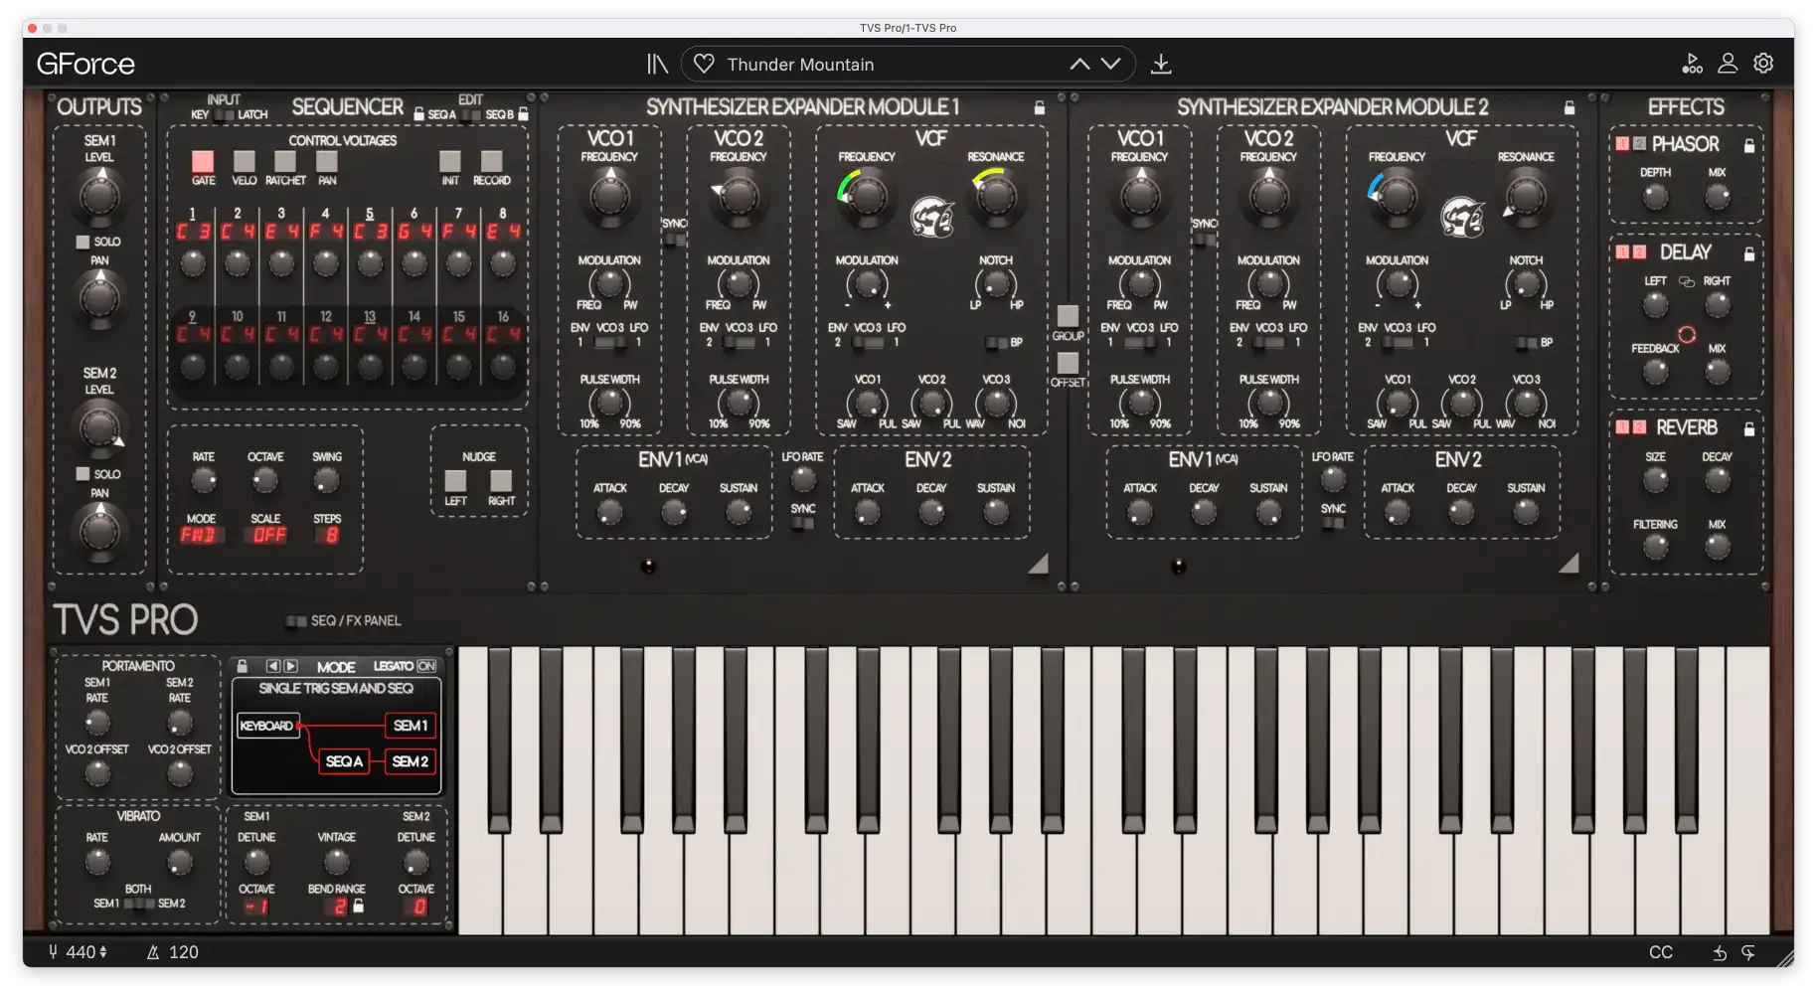The width and height of the screenshot is (1817, 994).
Task: Toggle the Group button between modules
Action: pos(1068,316)
